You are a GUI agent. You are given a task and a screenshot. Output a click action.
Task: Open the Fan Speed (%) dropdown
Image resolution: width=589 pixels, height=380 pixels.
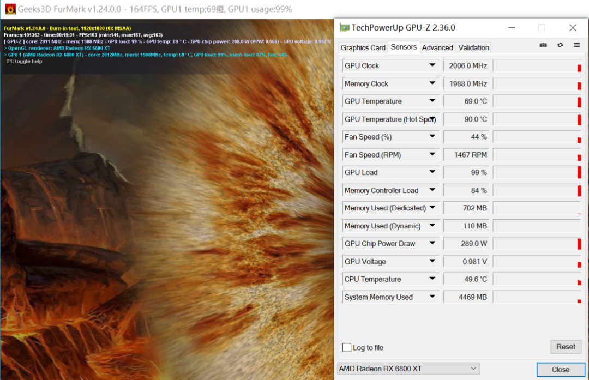pyautogui.click(x=432, y=137)
